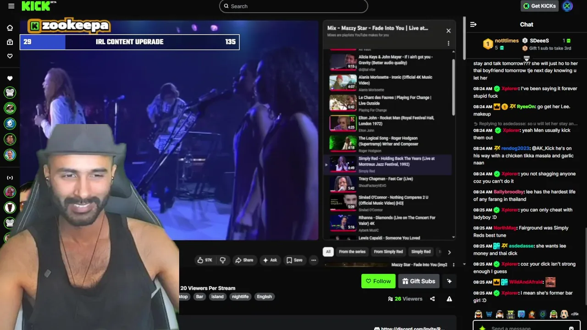Select the All filter chip

(328, 252)
